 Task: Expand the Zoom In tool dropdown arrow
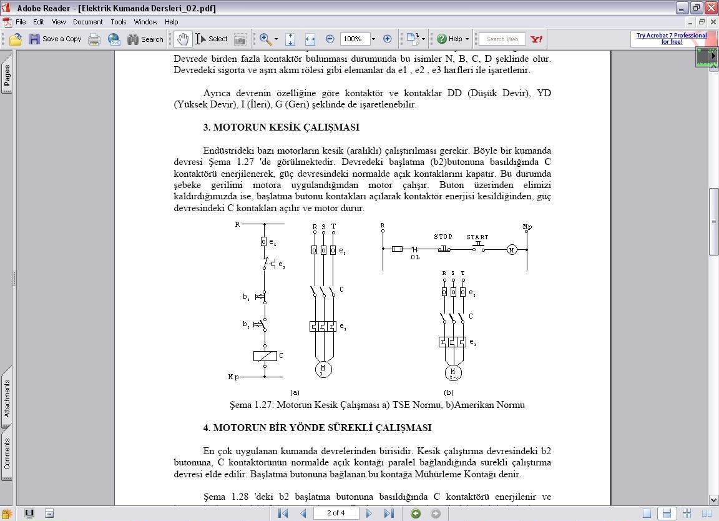[x=276, y=39]
